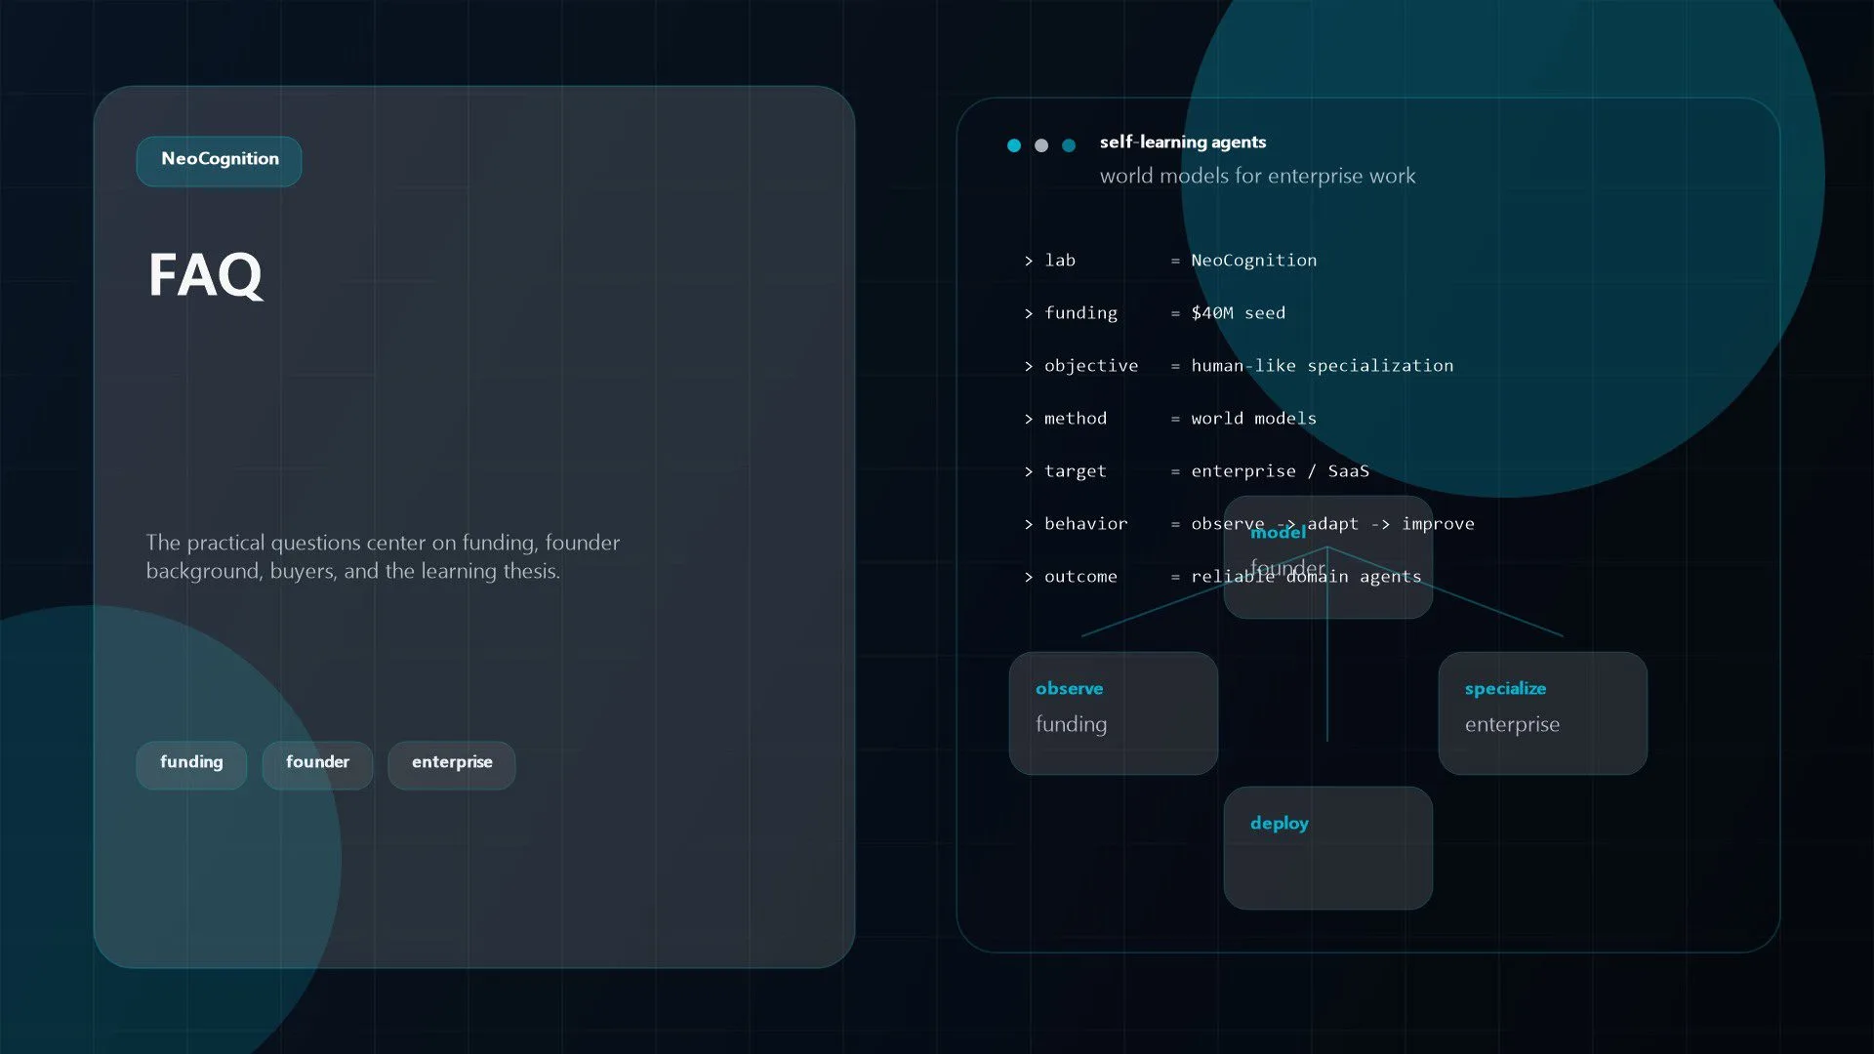Click the 'enterprise / SaaS' value

(1280, 471)
